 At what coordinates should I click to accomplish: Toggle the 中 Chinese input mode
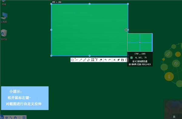[7, 117]
